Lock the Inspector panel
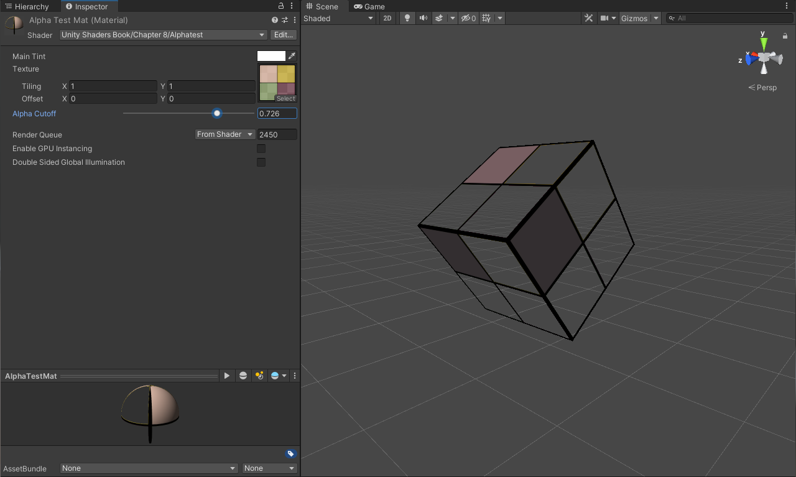This screenshot has width=796, height=477. click(x=281, y=6)
